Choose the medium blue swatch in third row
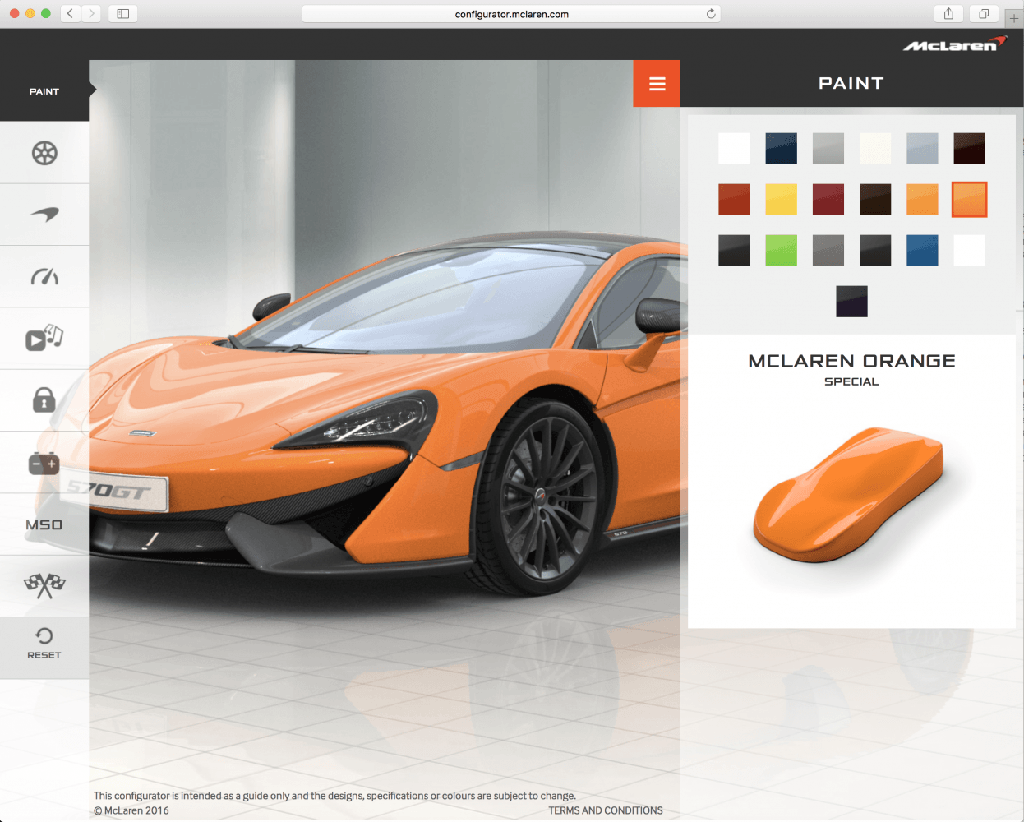Screen dimensions: 1024x822 coord(922,251)
